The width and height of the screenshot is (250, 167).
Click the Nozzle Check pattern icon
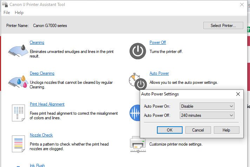18,143
